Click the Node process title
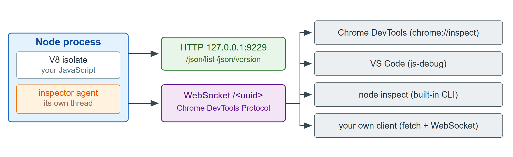The width and height of the screenshot is (513, 157). pyautogui.click(x=68, y=42)
